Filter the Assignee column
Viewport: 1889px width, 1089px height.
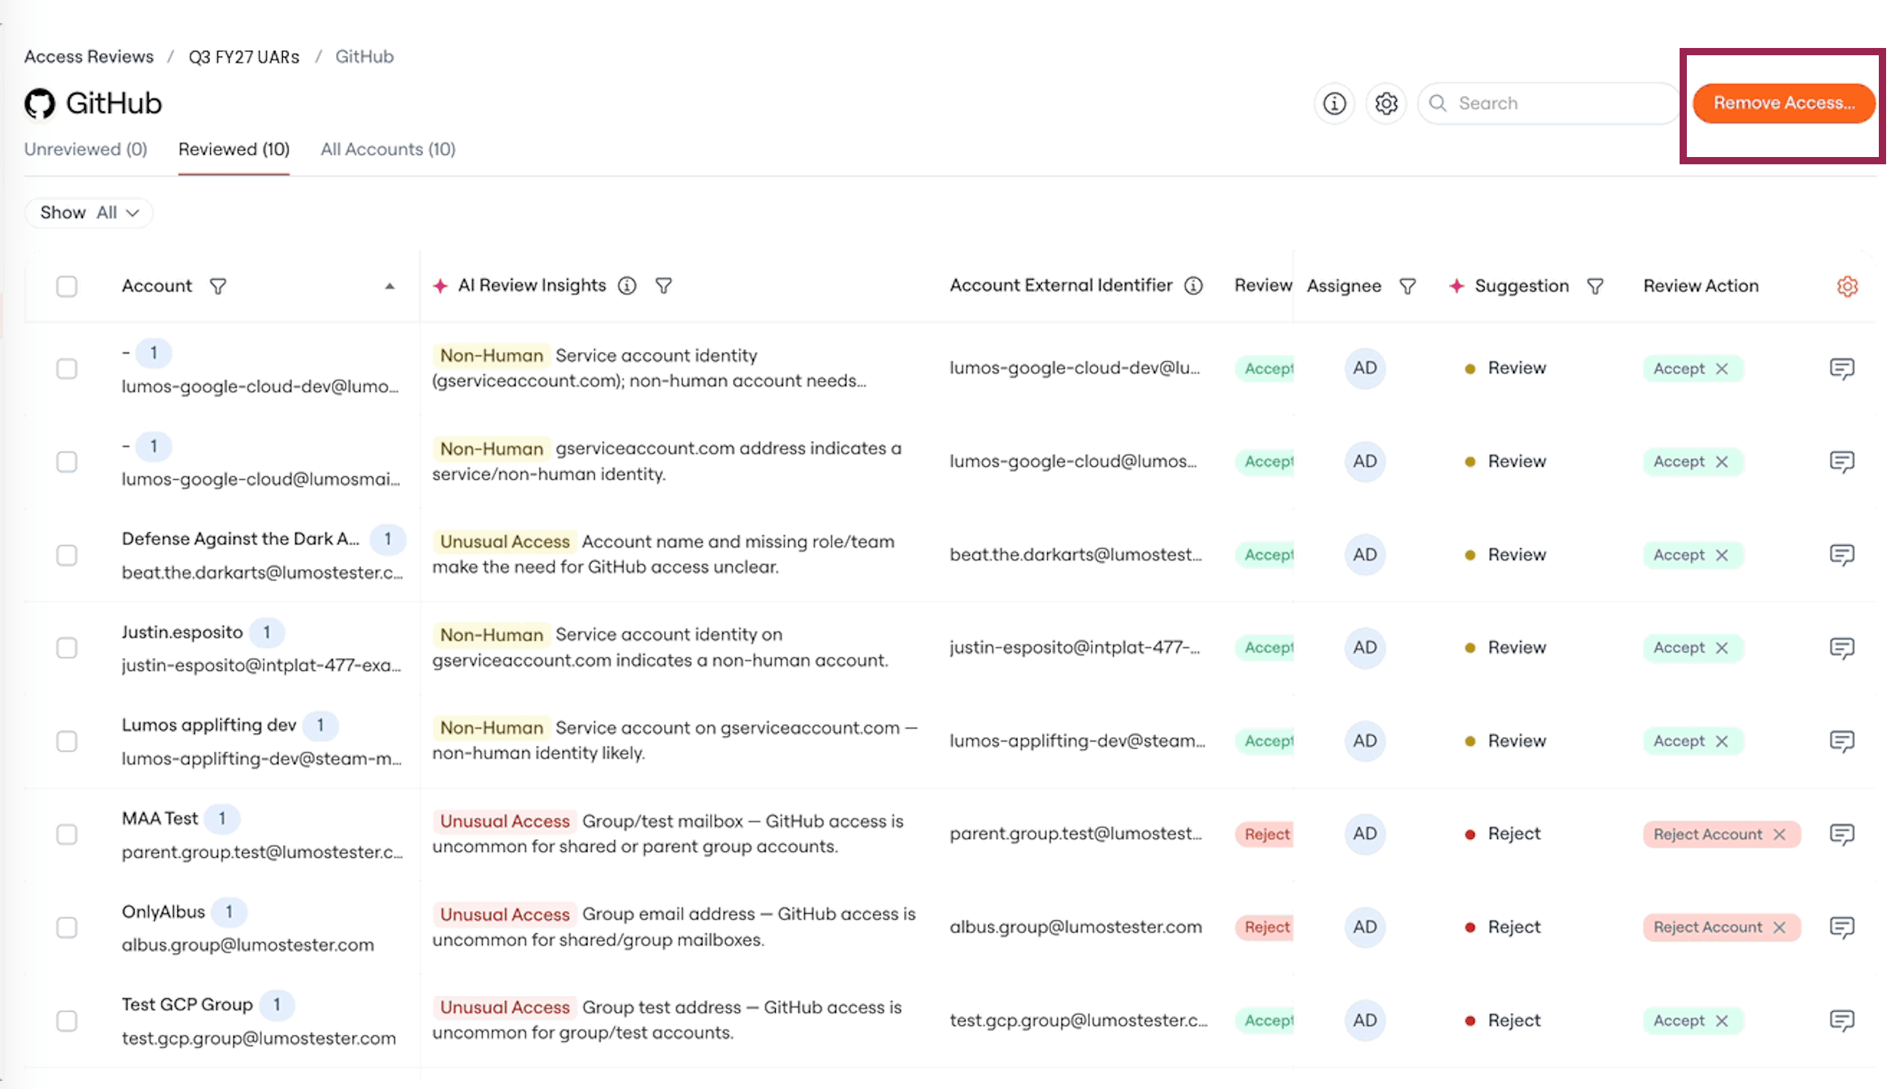[x=1410, y=286]
